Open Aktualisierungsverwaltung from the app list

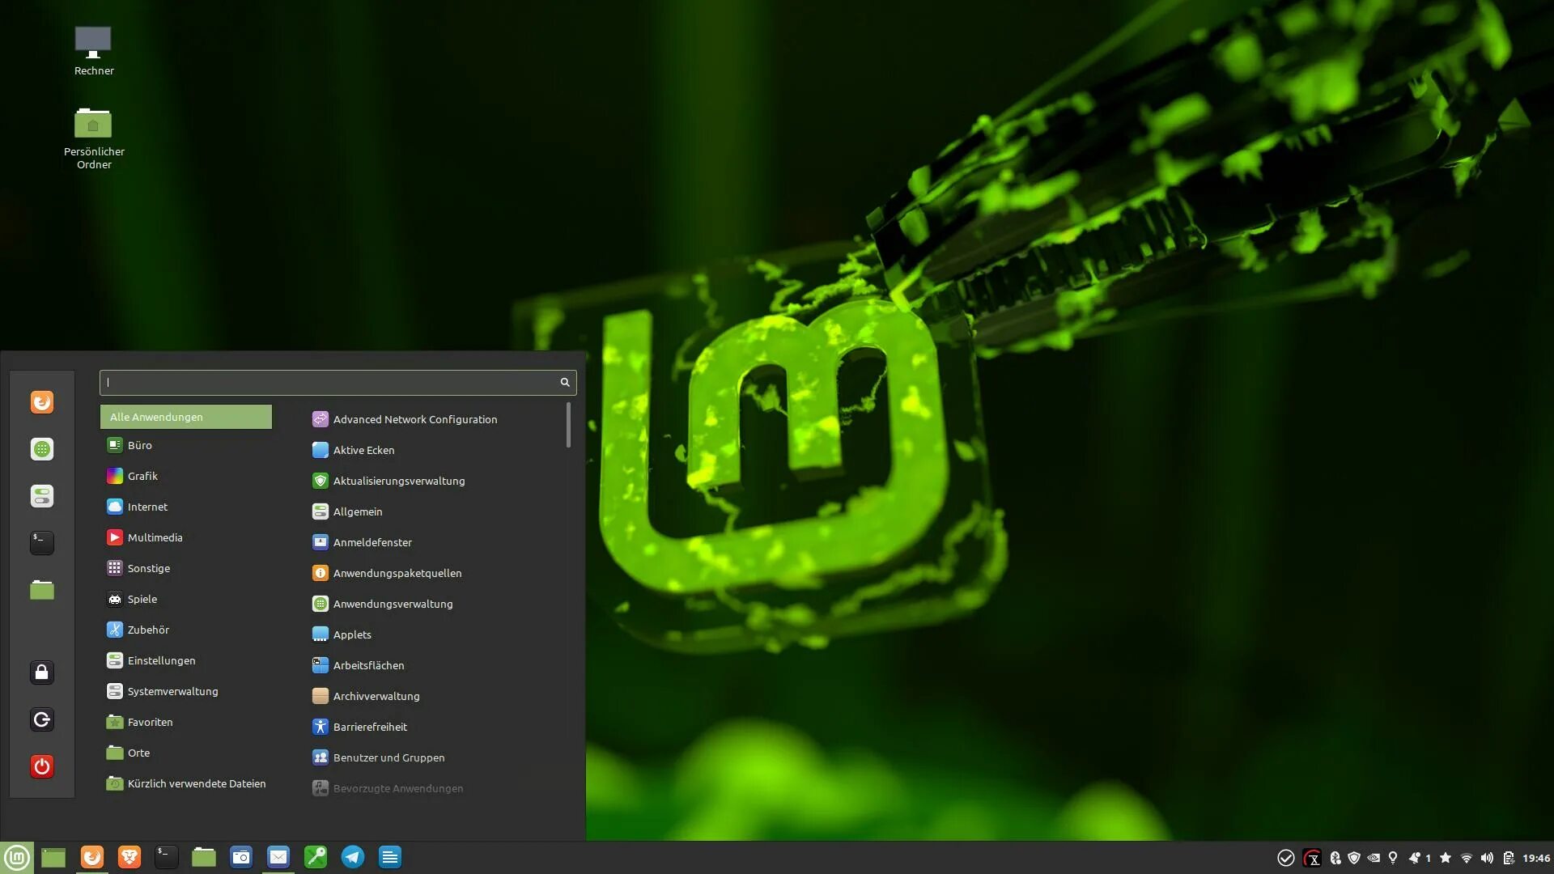pos(398,481)
